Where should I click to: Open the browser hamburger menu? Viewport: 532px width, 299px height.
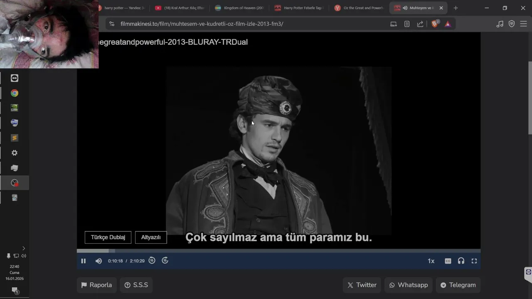pyautogui.click(x=523, y=24)
